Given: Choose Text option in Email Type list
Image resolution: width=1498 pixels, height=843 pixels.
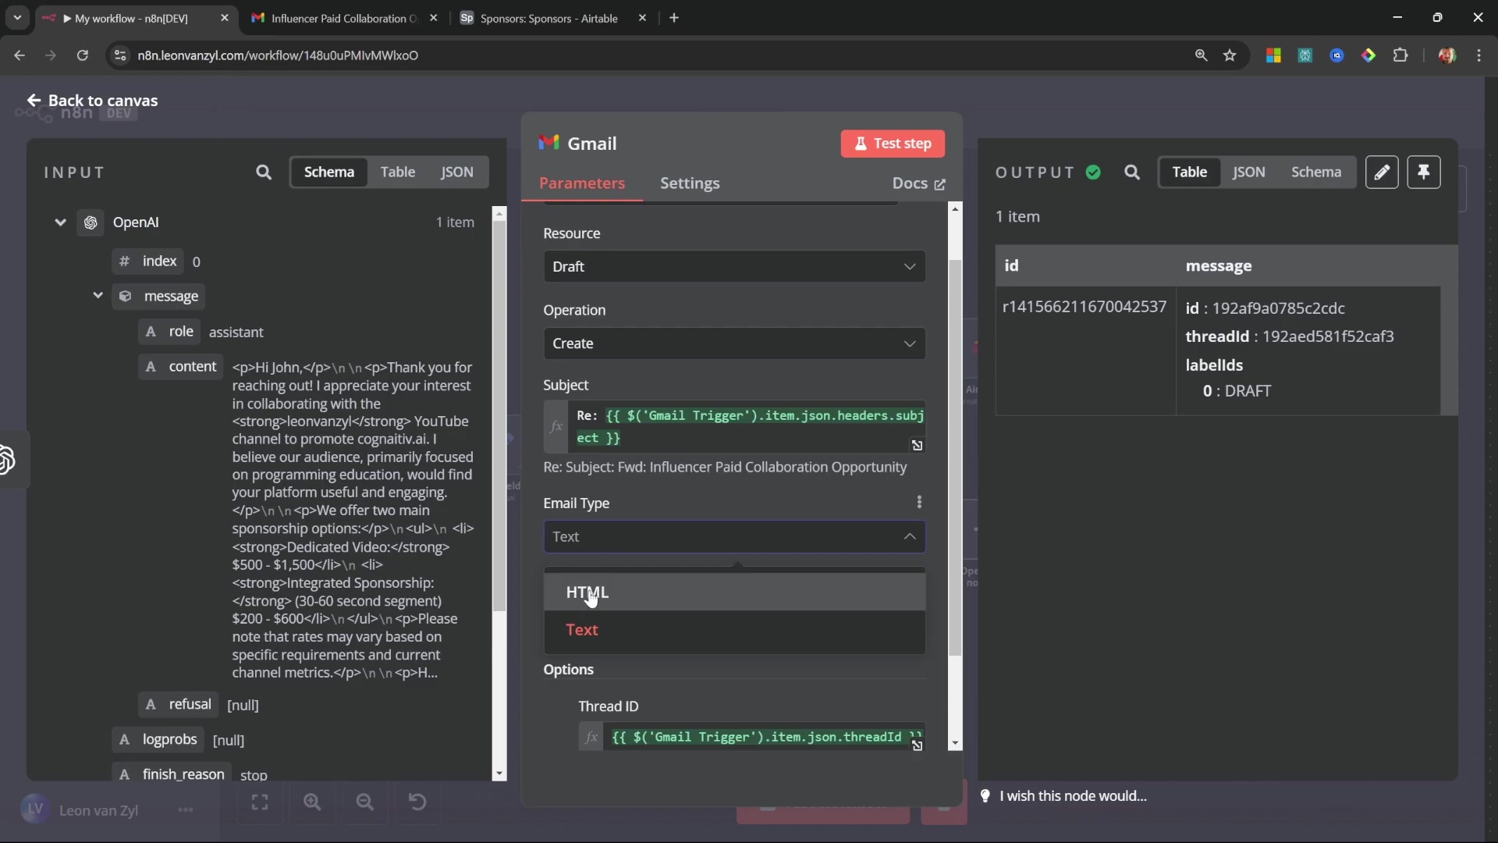Looking at the screenshot, I should 582,630.
